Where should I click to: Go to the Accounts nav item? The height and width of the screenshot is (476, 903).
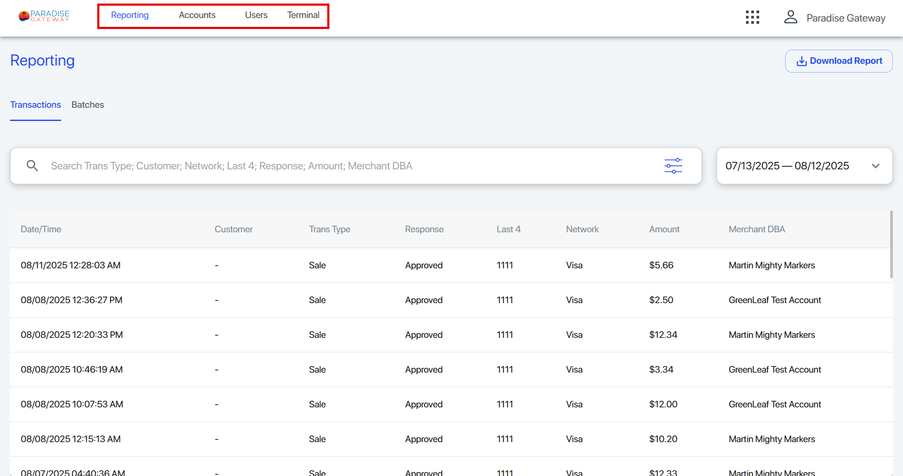coord(197,15)
